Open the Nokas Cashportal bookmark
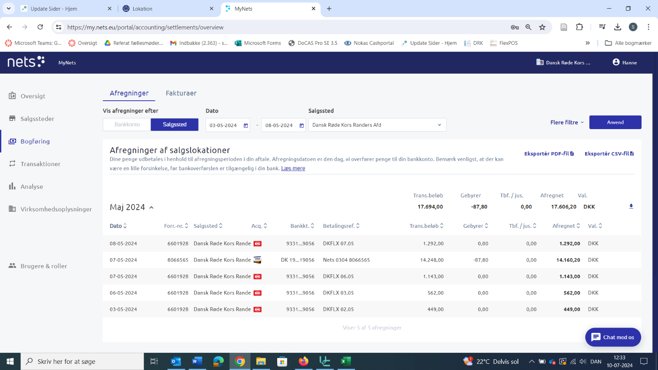Viewport: 658px width, 370px height. (369, 43)
